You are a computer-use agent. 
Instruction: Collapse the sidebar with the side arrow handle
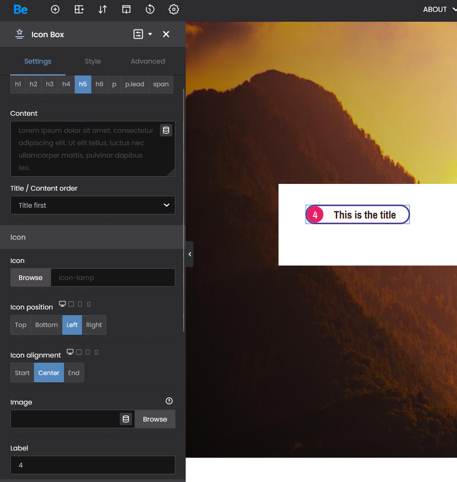coord(189,254)
